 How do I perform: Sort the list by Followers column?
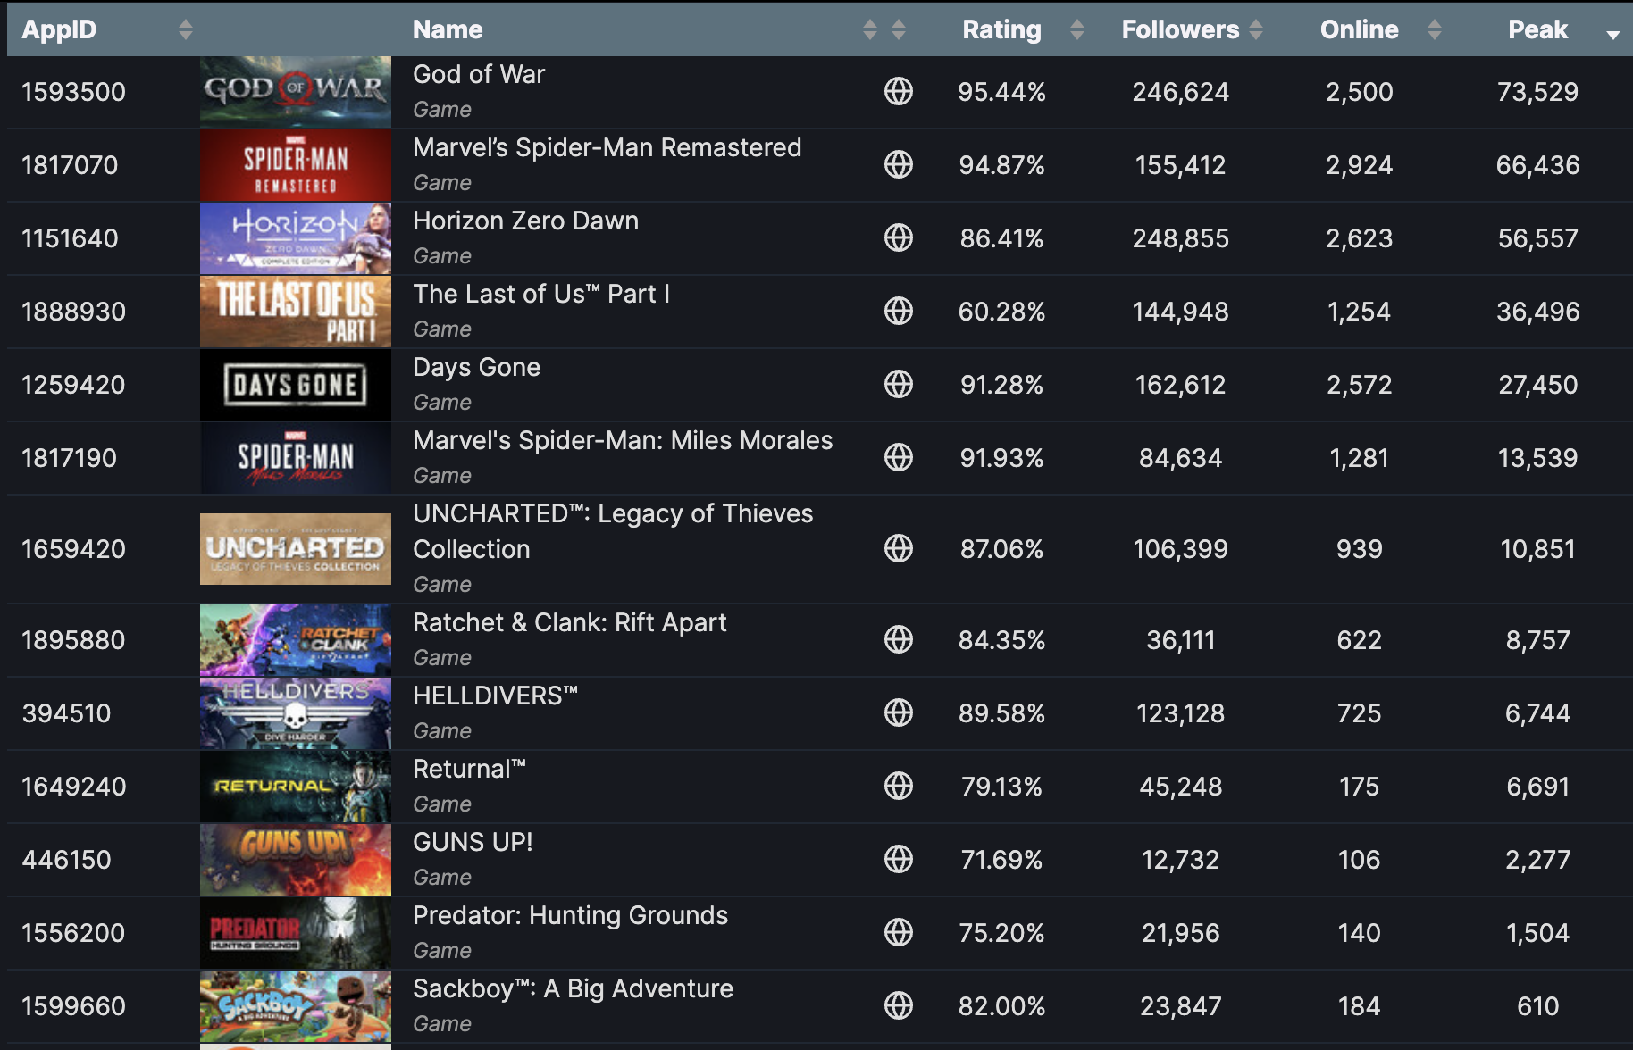(1180, 29)
